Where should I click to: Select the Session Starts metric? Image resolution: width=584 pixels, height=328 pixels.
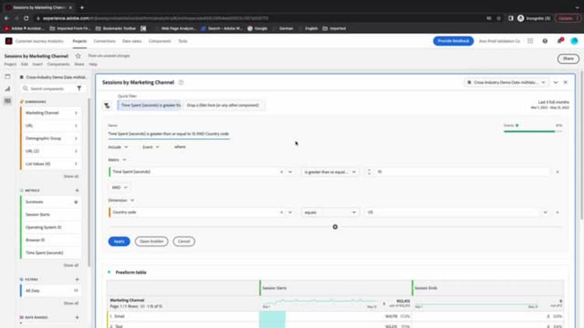[51, 214]
